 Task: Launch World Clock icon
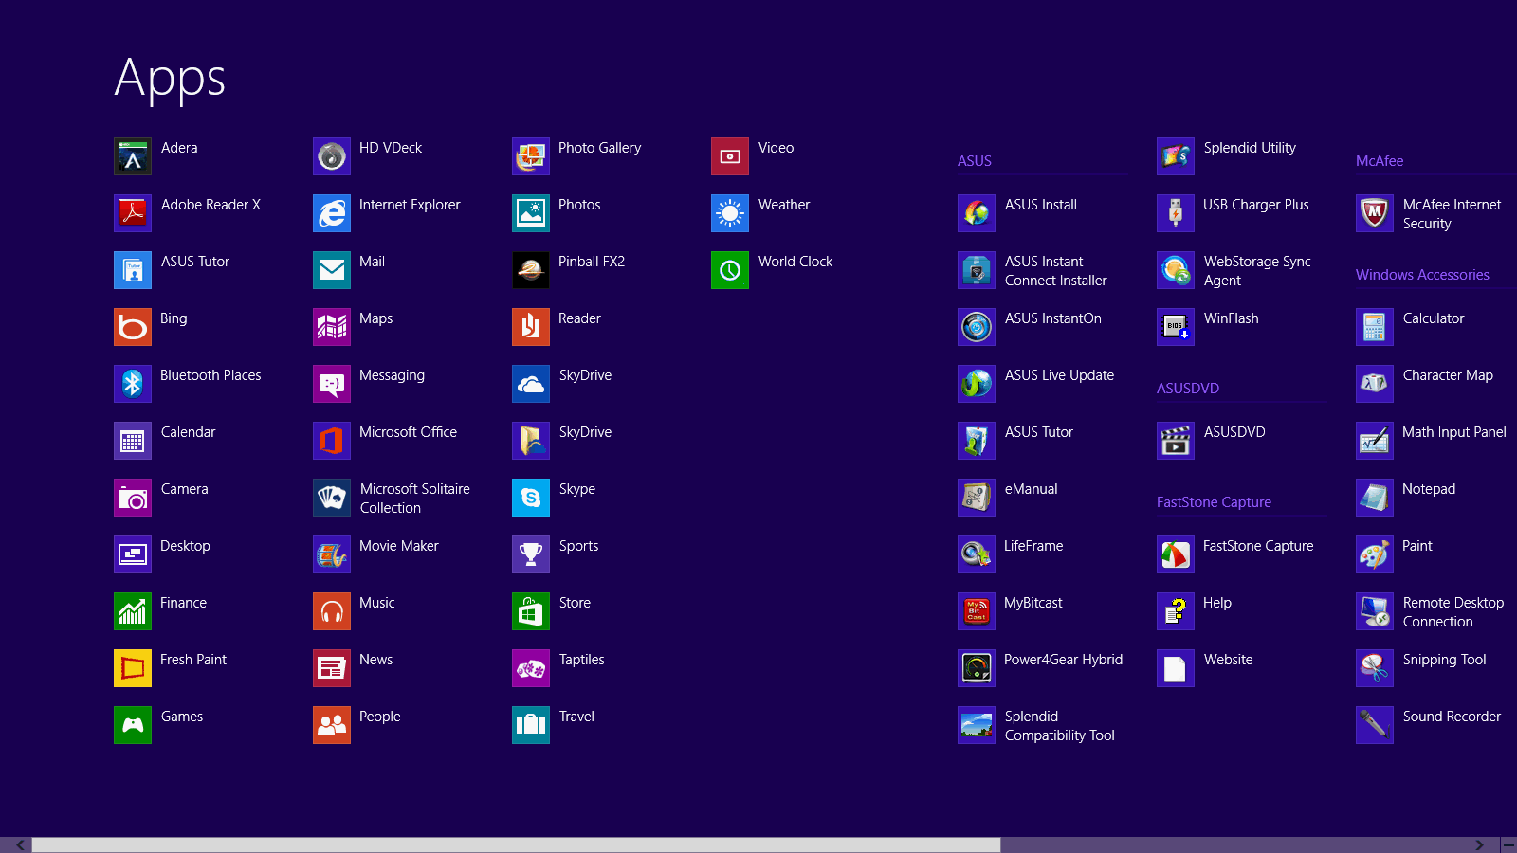730,270
